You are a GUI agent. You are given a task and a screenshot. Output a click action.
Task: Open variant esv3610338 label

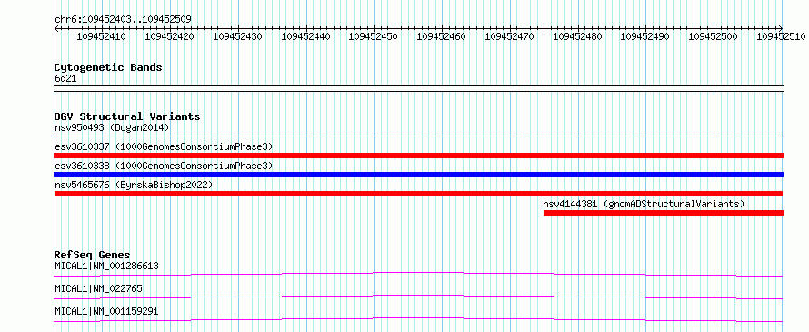(164, 166)
